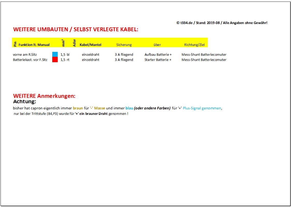Select the 'Starter Batterie +' cell
292x207 pixels.
pyautogui.click(x=158, y=60)
